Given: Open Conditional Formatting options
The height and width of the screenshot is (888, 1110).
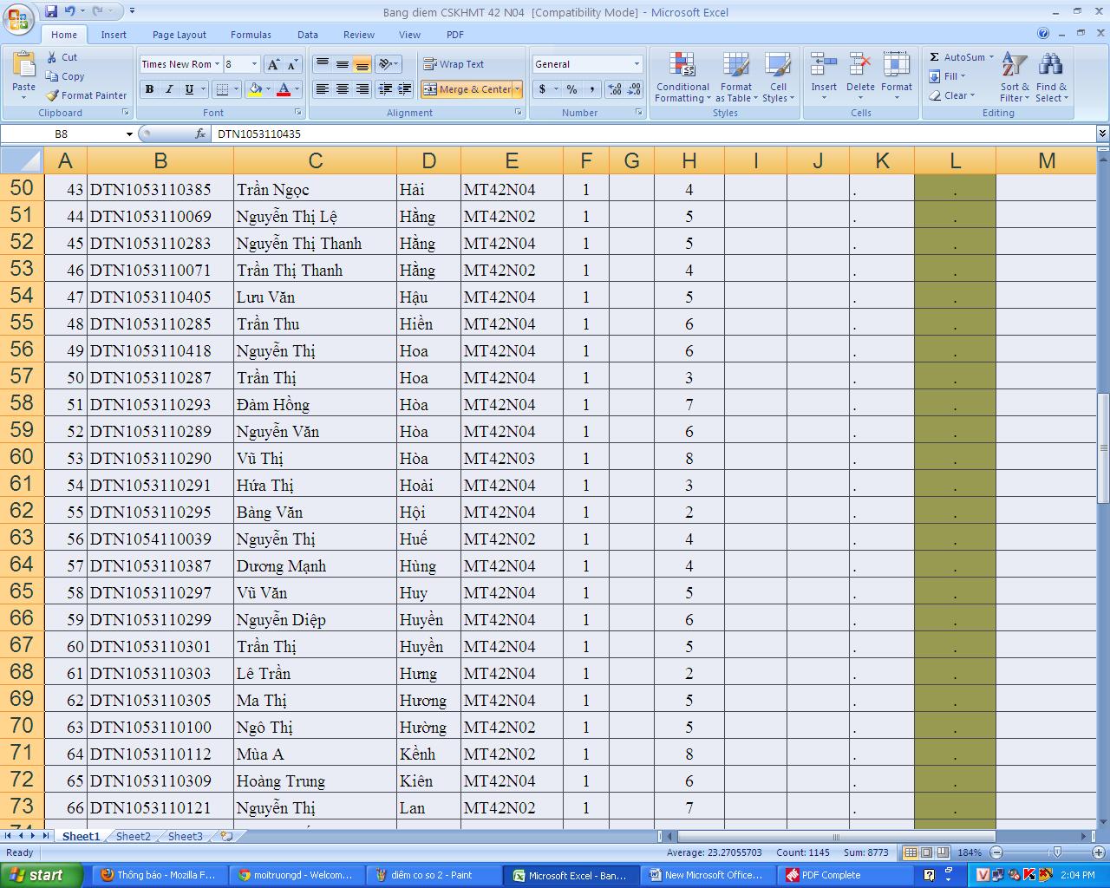Looking at the screenshot, I should tap(682, 77).
